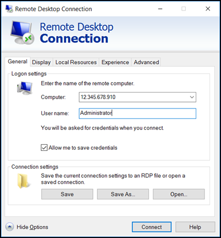Click the Save As... button
This screenshot has height=238, width=221.
click(x=123, y=194)
